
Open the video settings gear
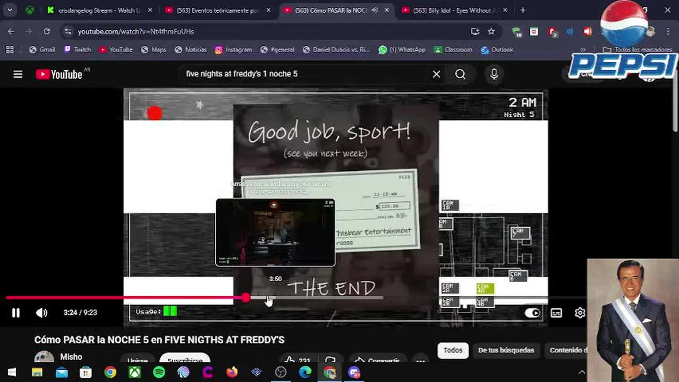point(580,313)
